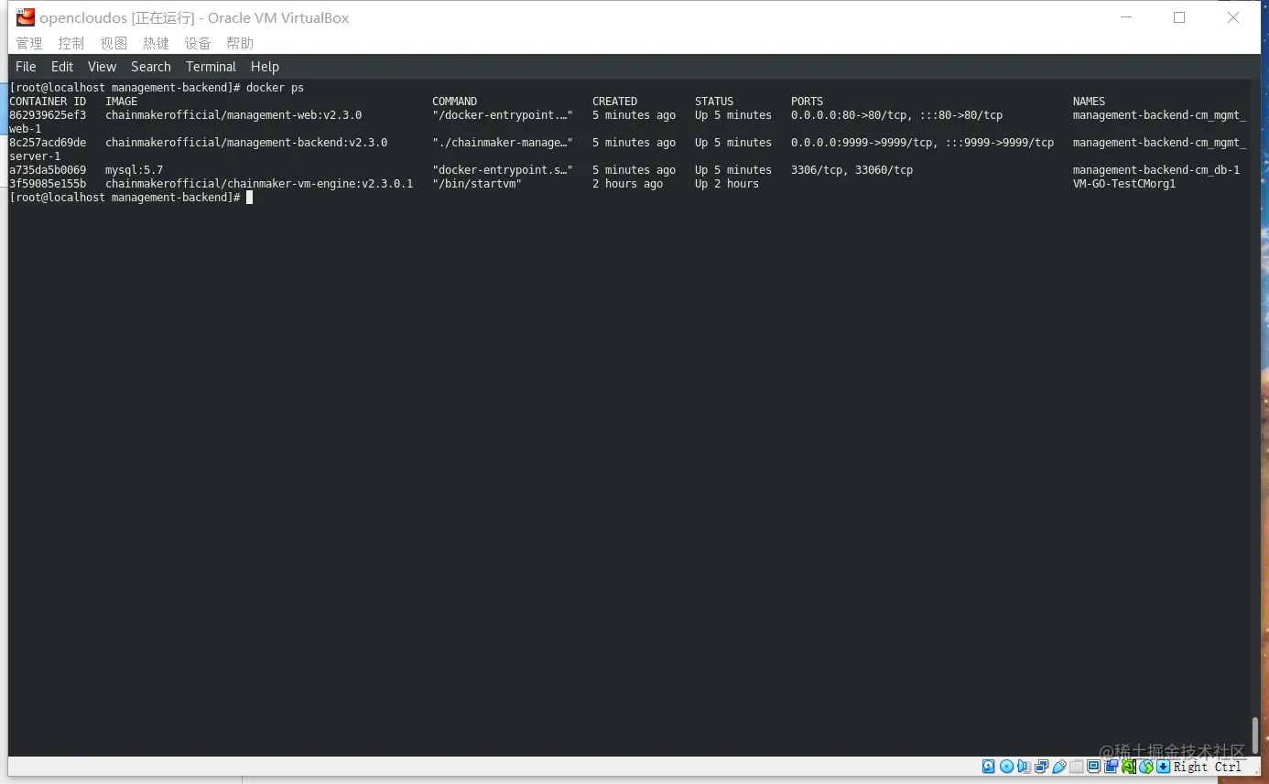Screen dimensions: 1269x784
Task: Click the VM-GO-TestCMorg1 container name
Action: pos(1124,184)
